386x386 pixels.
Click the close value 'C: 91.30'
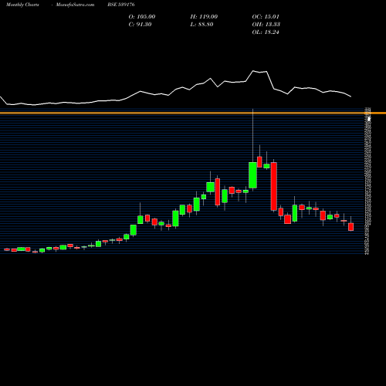[140, 25]
